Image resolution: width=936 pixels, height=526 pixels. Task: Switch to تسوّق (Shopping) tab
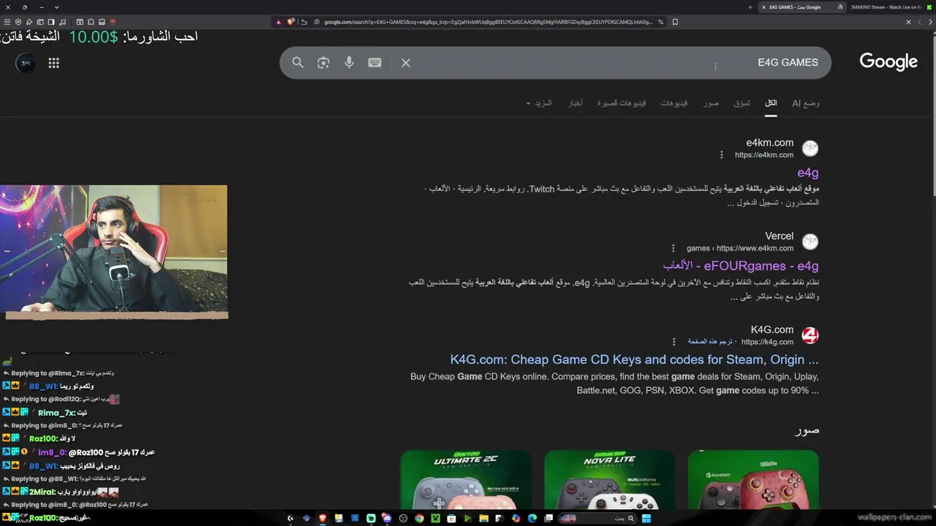tap(741, 103)
